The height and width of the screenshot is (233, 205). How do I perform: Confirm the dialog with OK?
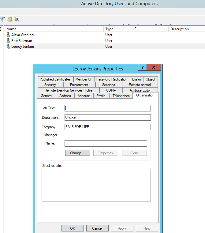pos(73,228)
